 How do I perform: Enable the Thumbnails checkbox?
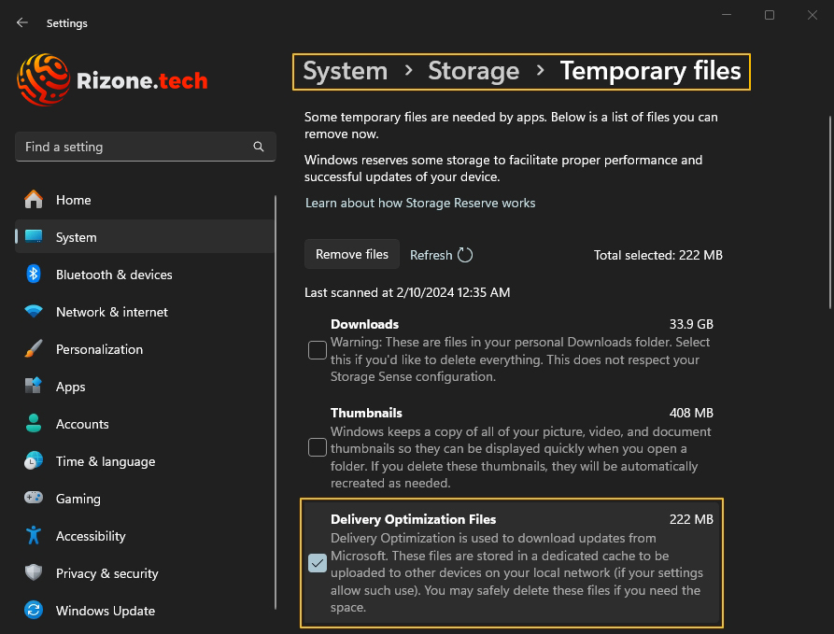(x=317, y=447)
